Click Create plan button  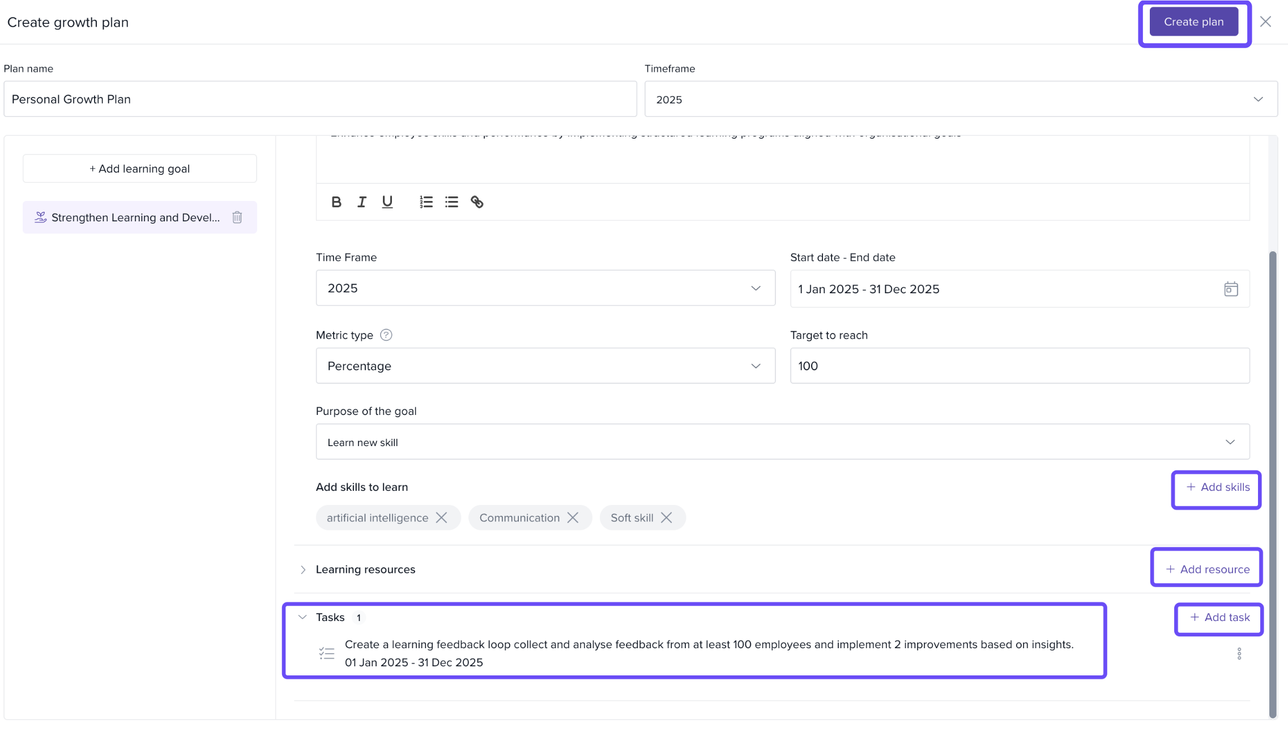pos(1193,22)
